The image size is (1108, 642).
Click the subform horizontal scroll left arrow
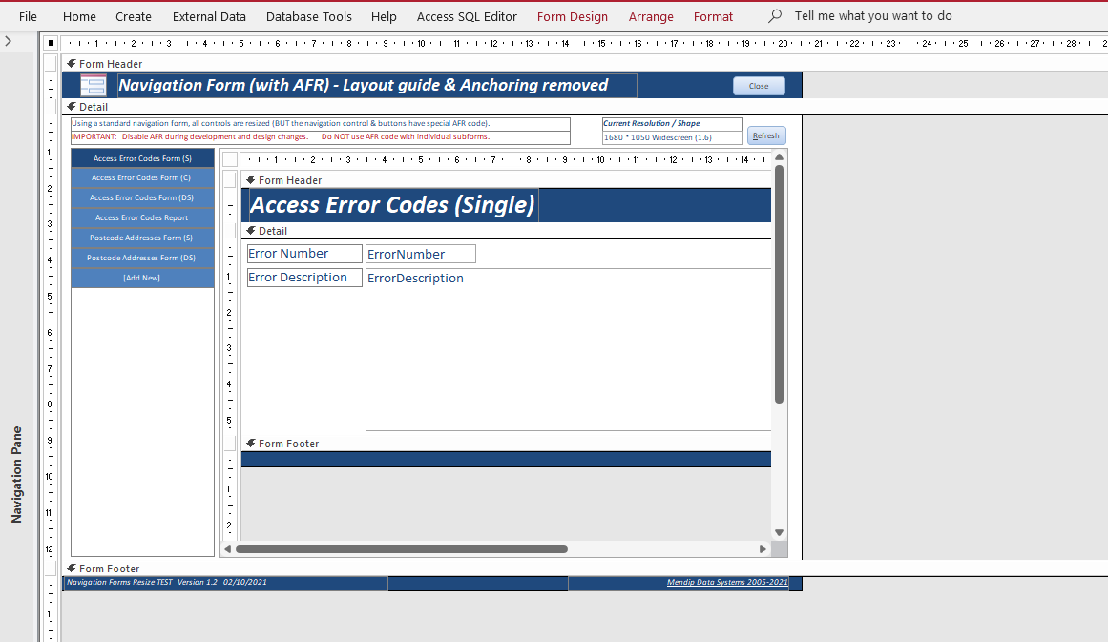click(x=227, y=549)
